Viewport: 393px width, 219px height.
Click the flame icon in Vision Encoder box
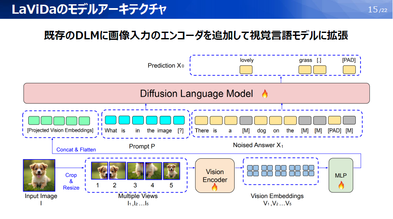pyautogui.click(x=214, y=187)
